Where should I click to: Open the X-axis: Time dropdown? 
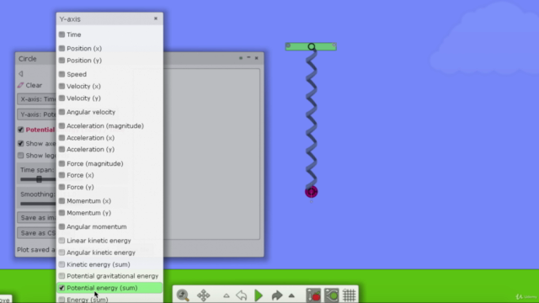pos(36,99)
